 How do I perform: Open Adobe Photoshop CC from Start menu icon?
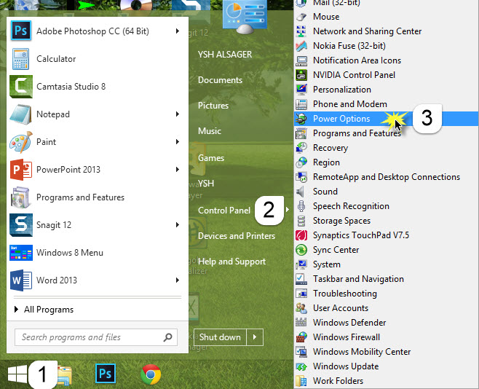[21, 31]
